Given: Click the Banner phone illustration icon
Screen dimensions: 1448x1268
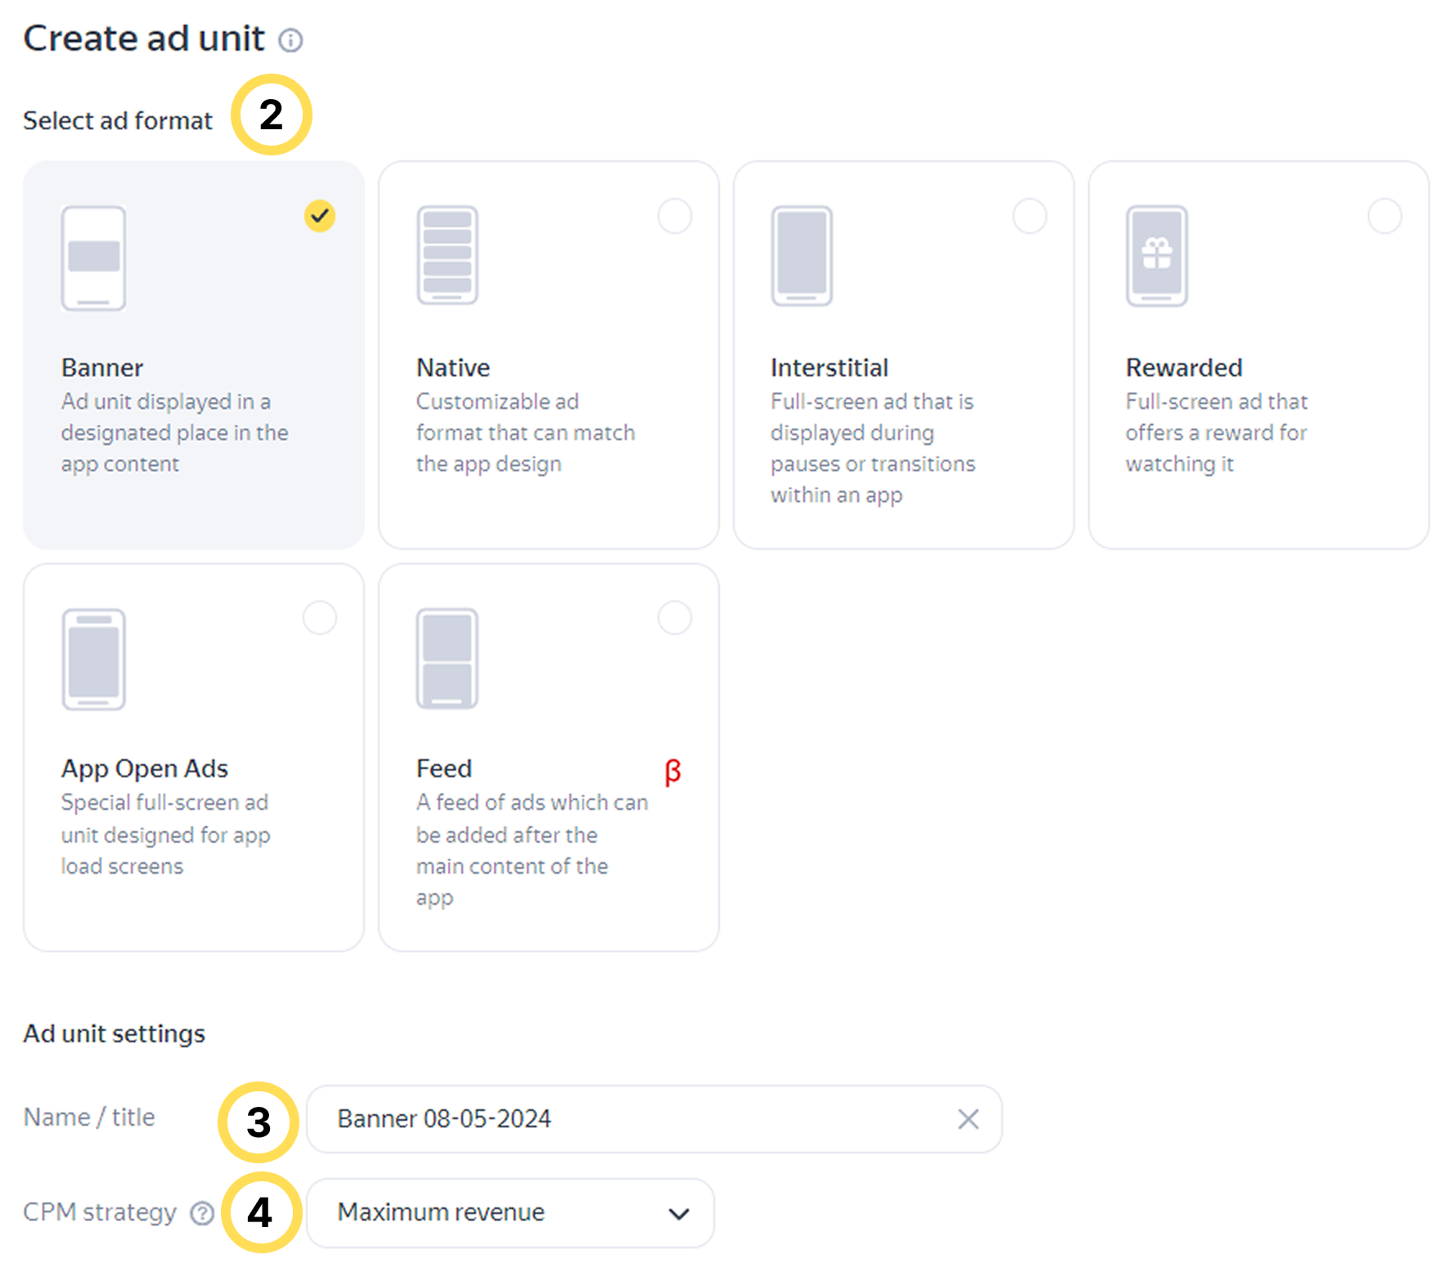Looking at the screenshot, I should coord(93,258).
